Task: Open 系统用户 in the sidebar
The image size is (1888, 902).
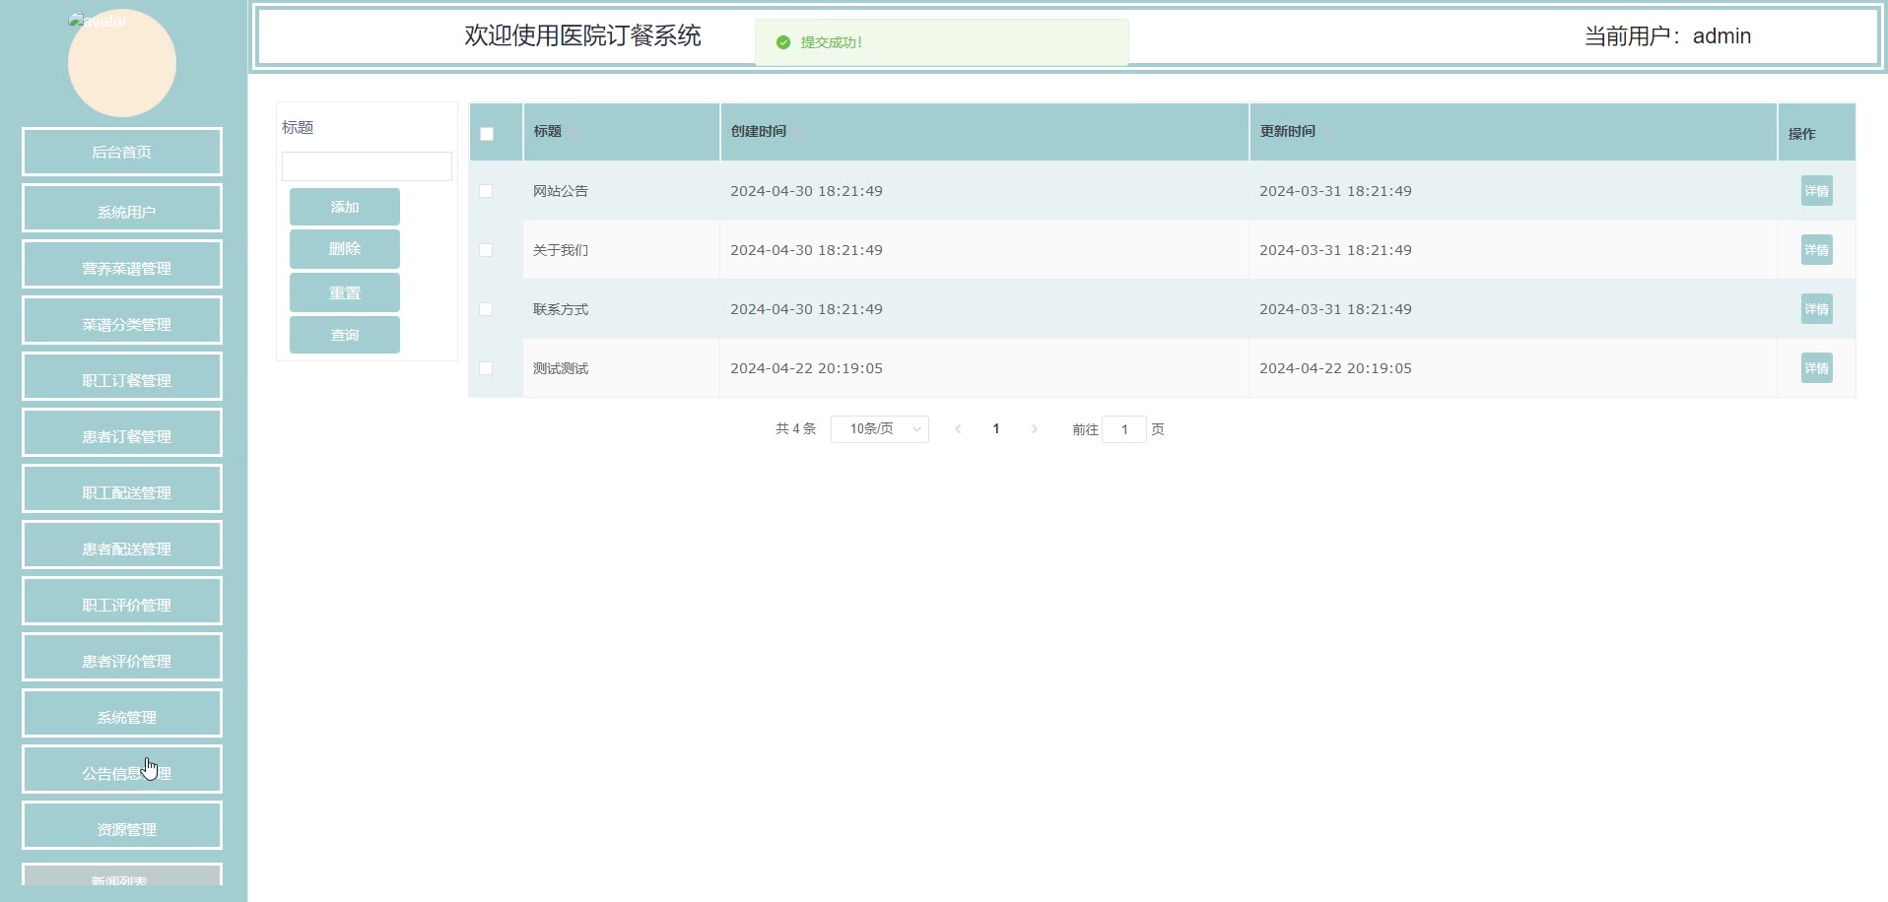Action: point(122,208)
